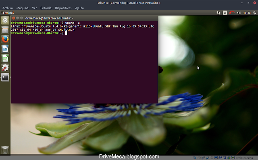This screenshot has height=160, width=258.
Task: Open the red battery indicator
Action: click(x=232, y=13)
